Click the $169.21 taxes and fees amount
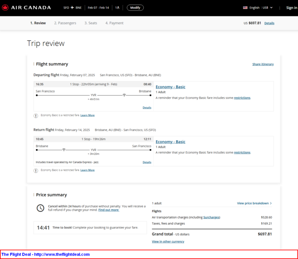Screen dimensions: 298x259 coord(266,223)
